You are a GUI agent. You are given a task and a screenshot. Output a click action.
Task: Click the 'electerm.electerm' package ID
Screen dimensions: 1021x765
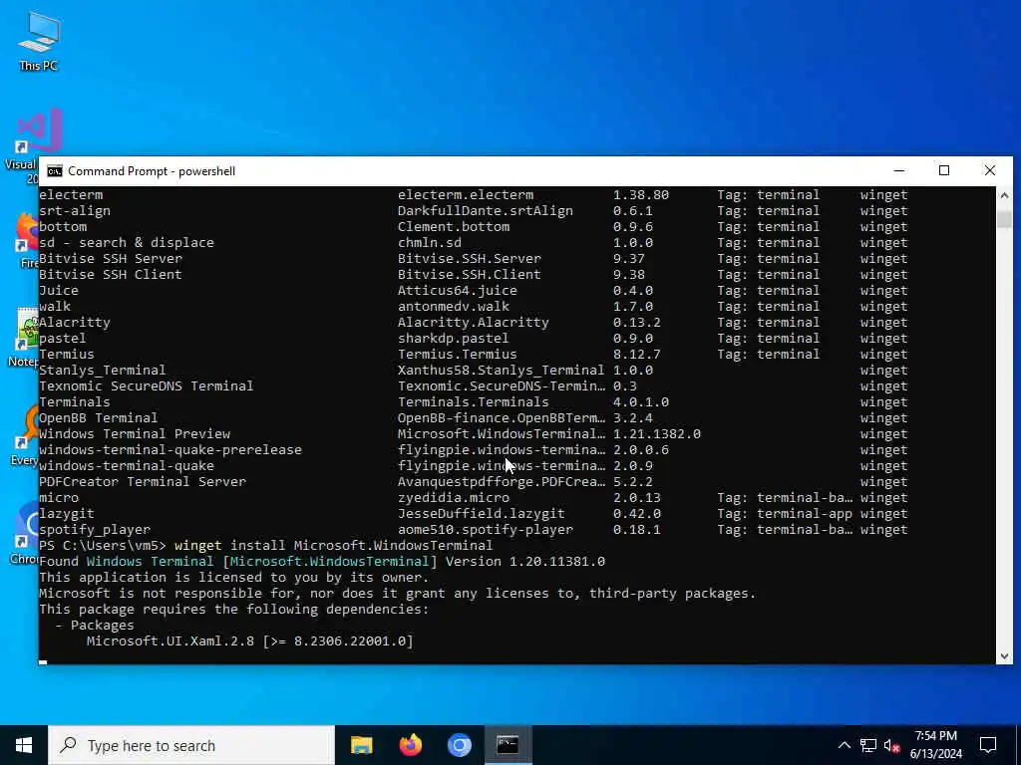[466, 194]
